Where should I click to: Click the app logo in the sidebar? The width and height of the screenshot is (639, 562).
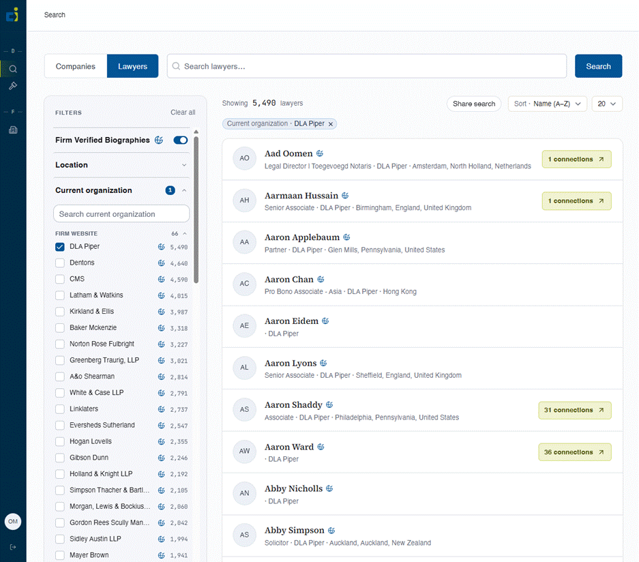[12, 15]
